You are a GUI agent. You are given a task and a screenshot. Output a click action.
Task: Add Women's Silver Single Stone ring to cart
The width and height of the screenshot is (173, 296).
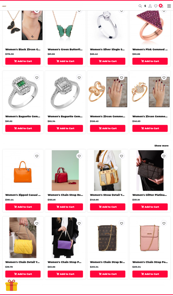[x=108, y=61]
